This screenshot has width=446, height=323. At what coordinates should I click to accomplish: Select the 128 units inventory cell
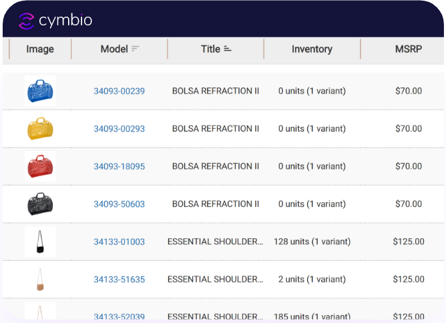[312, 242]
